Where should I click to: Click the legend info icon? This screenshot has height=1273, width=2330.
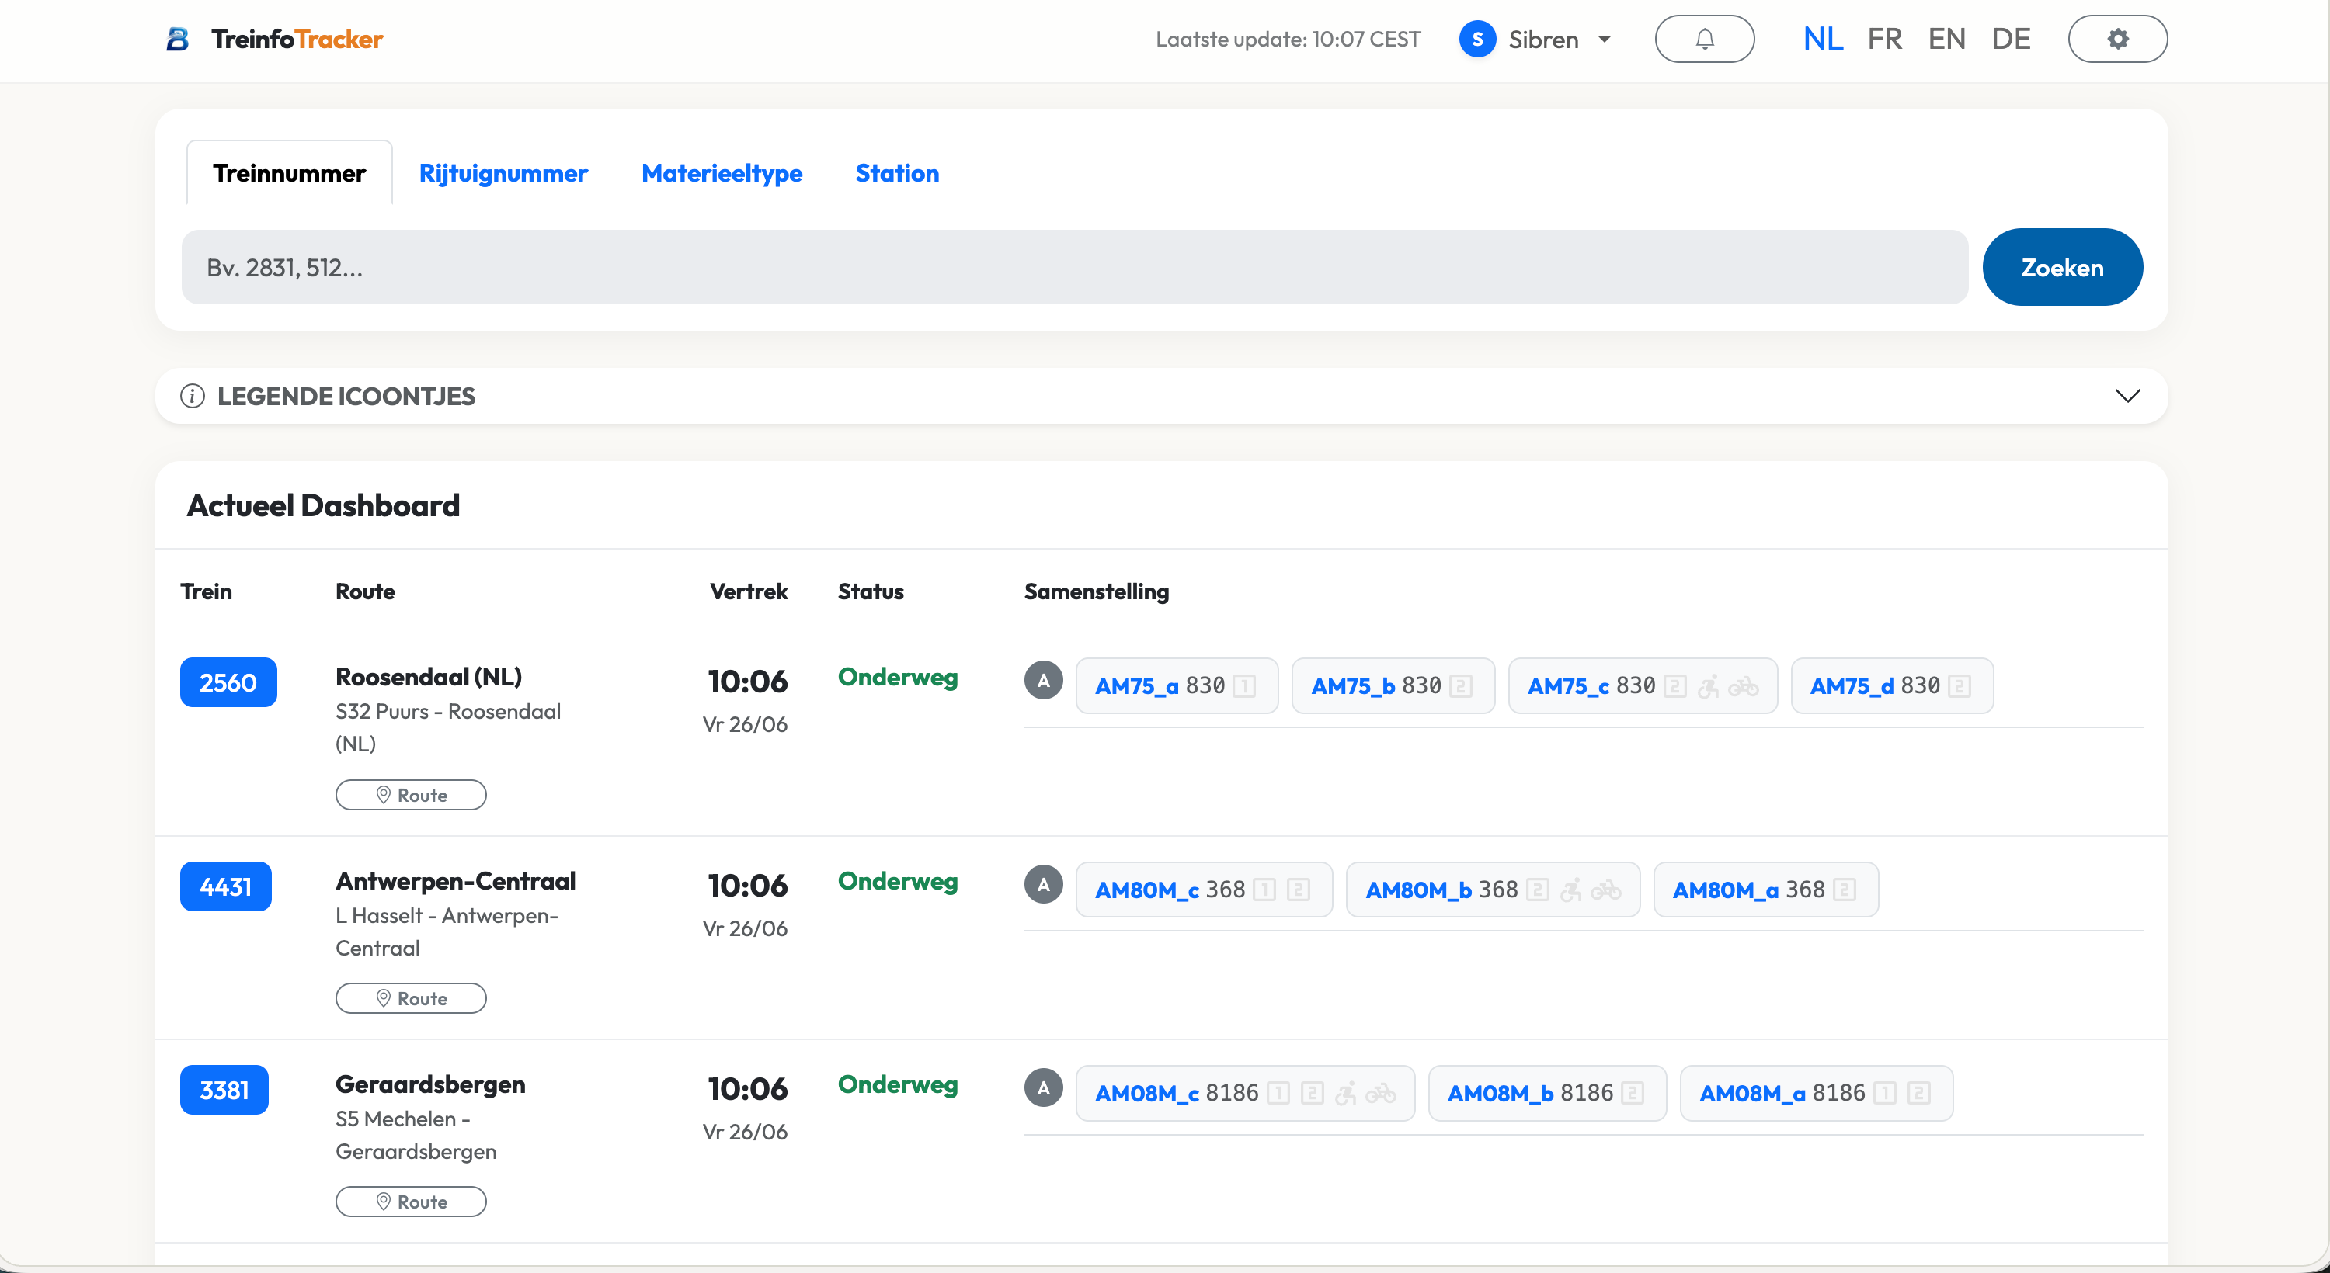(x=192, y=396)
